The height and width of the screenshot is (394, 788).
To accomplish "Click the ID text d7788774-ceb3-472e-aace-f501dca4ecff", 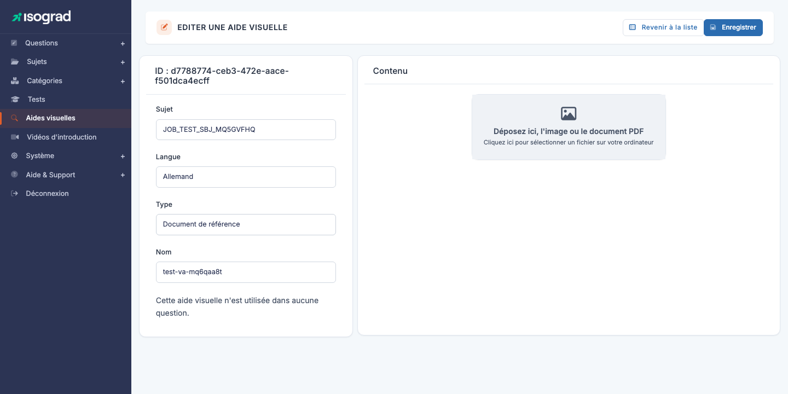I will point(222,76).
